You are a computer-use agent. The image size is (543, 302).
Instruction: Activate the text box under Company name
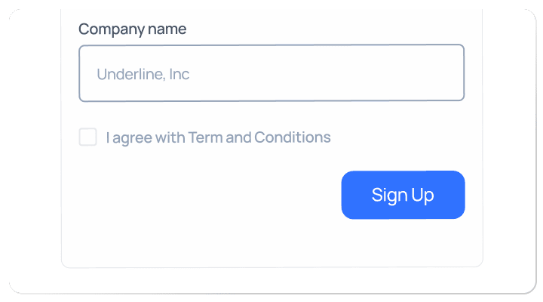pos(271,73)
